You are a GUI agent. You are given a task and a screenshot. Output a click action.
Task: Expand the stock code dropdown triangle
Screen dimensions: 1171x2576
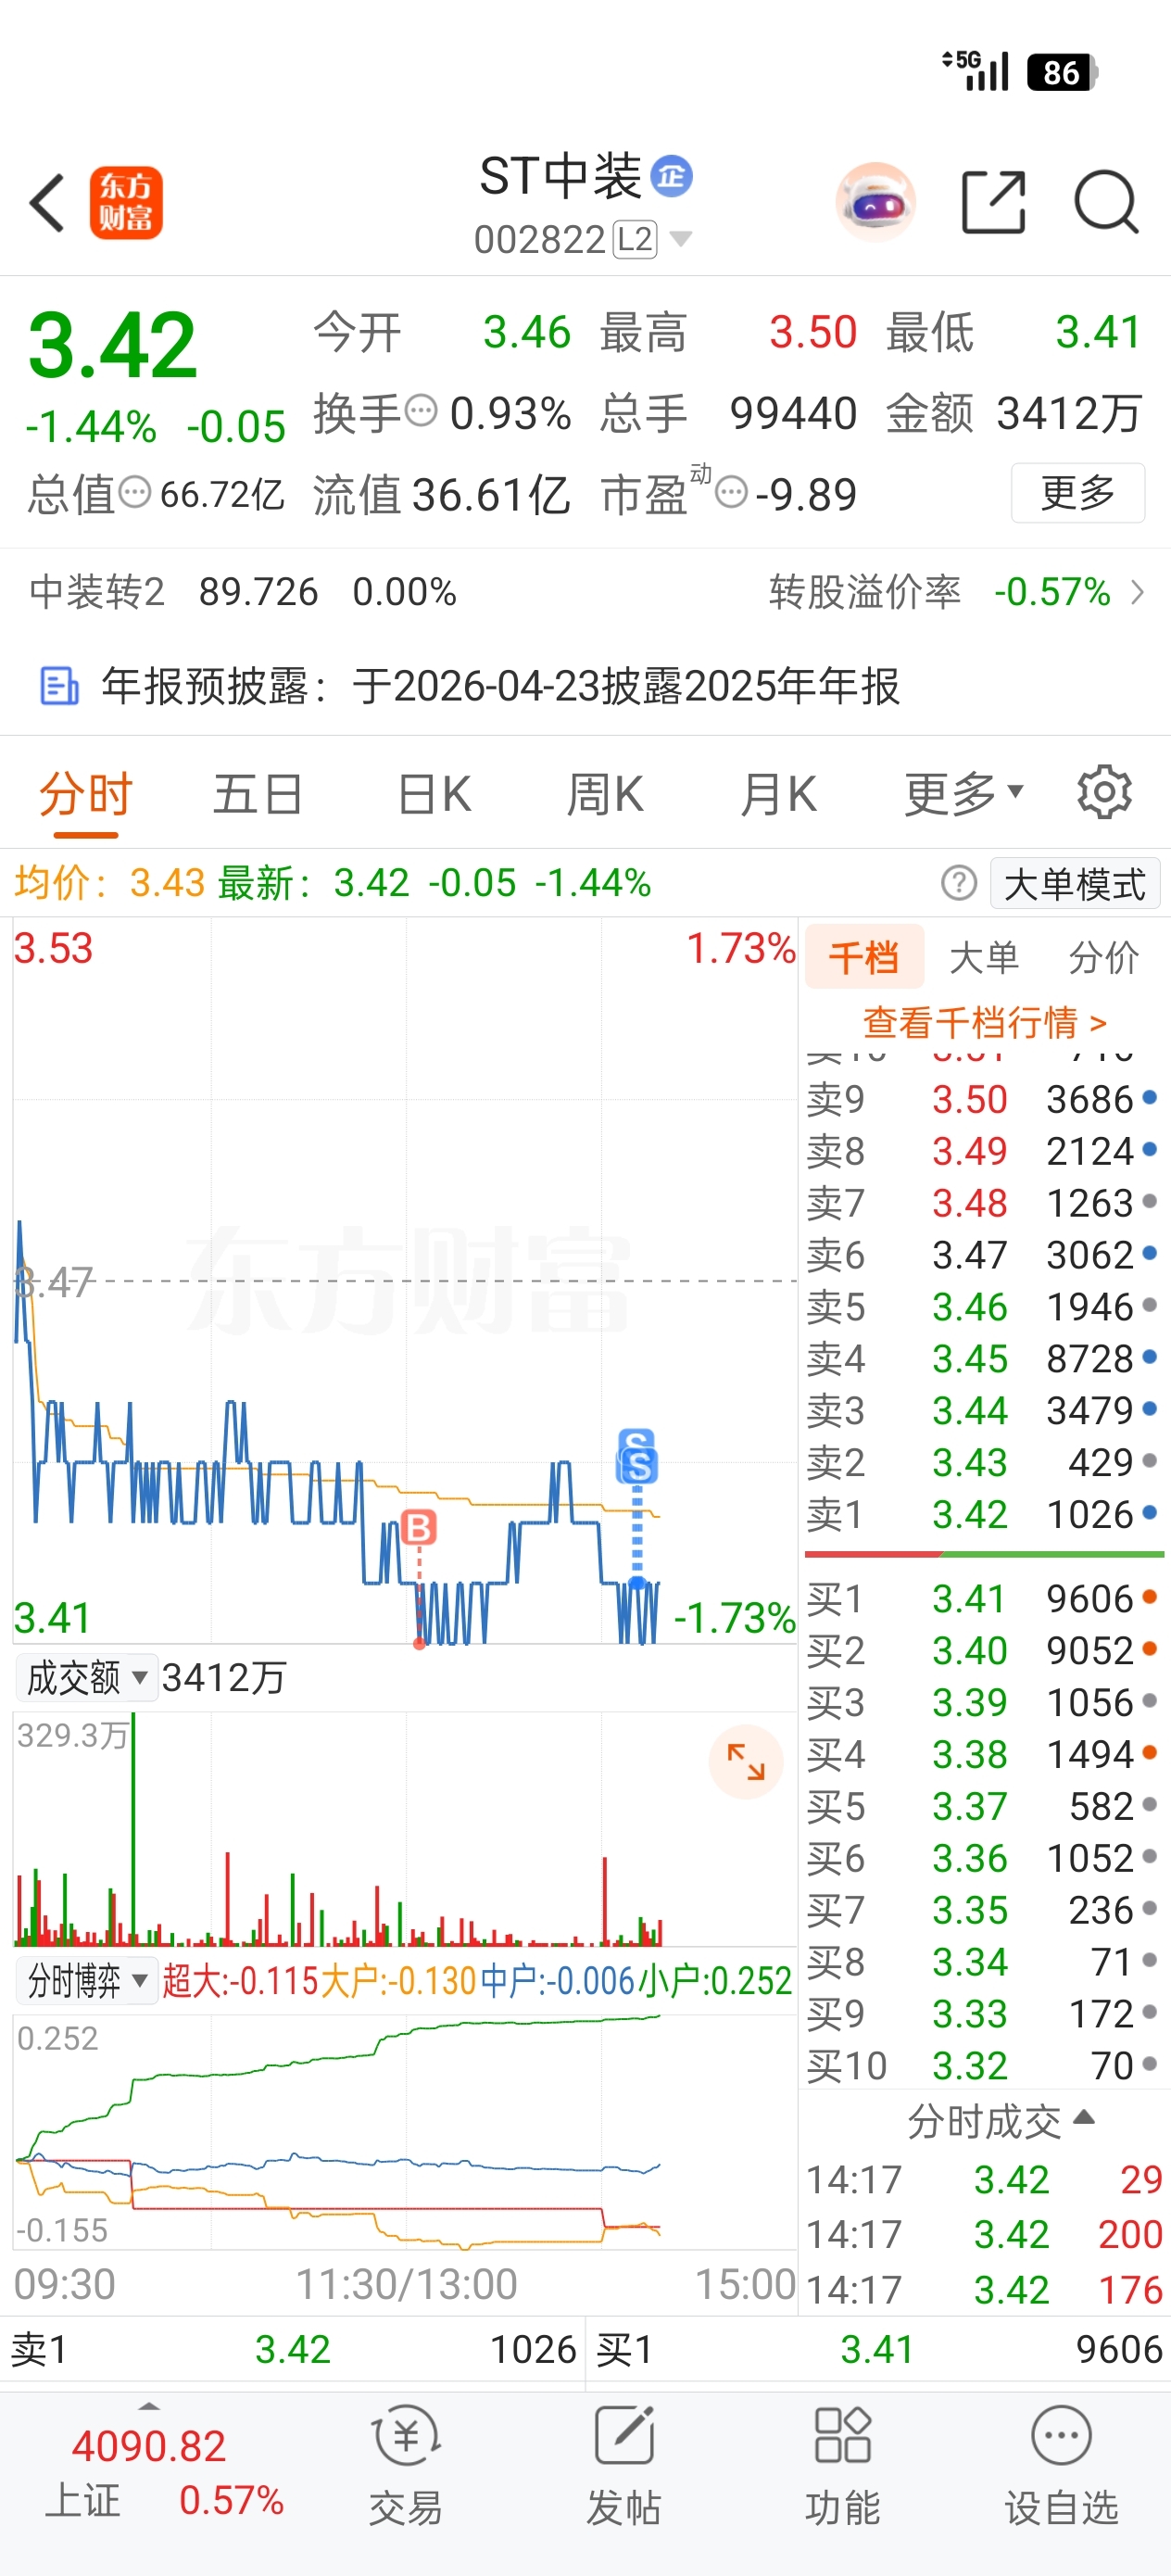(680, 239)
